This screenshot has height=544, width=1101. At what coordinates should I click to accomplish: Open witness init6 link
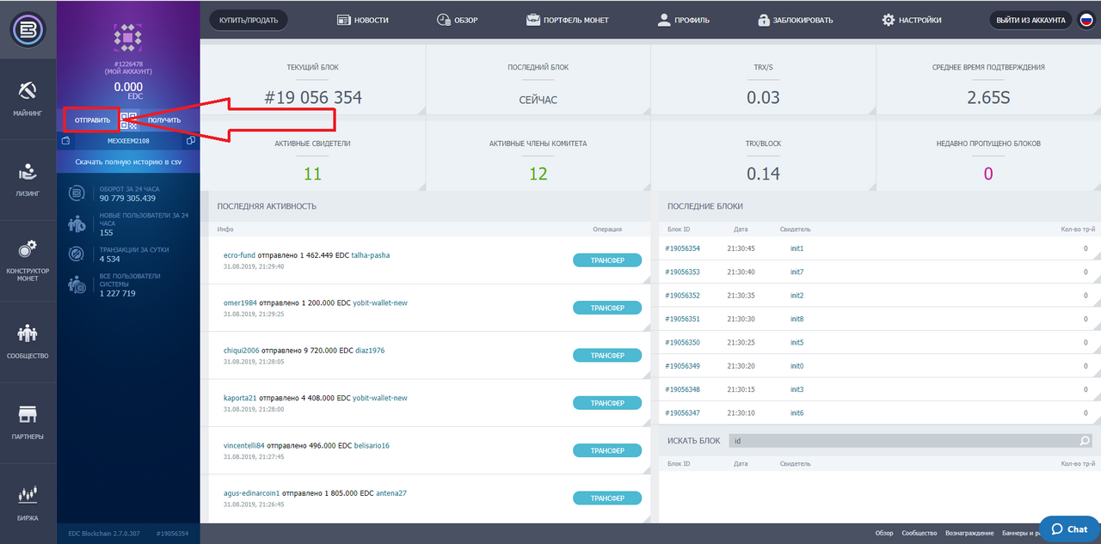[797, 413]
